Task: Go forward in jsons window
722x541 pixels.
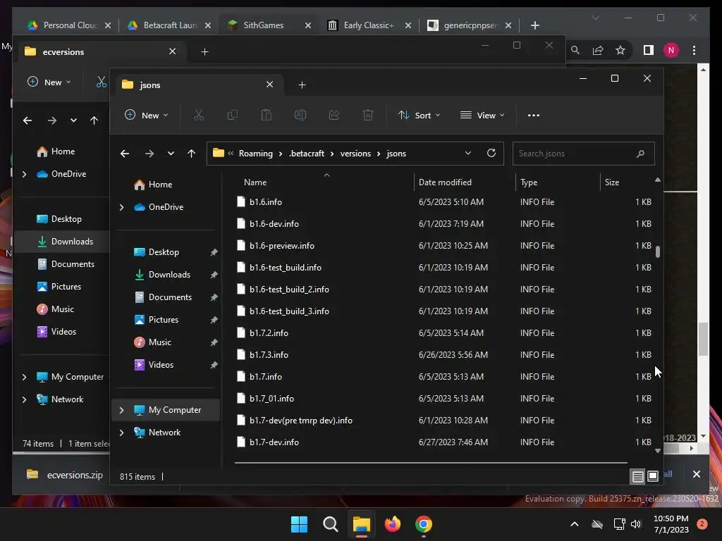Action: pos(149,154)
